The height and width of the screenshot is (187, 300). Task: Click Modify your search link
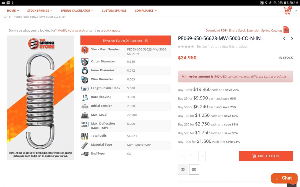point(71,30)
